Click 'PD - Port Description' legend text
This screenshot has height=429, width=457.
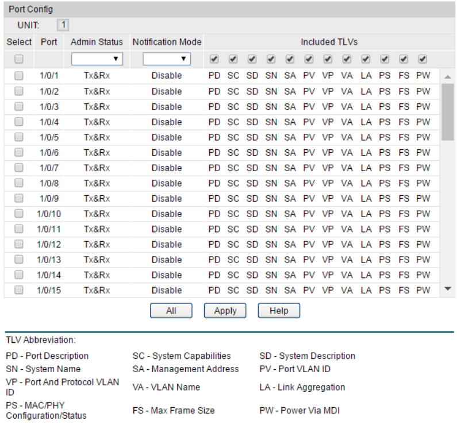click(x=47, y=356)
